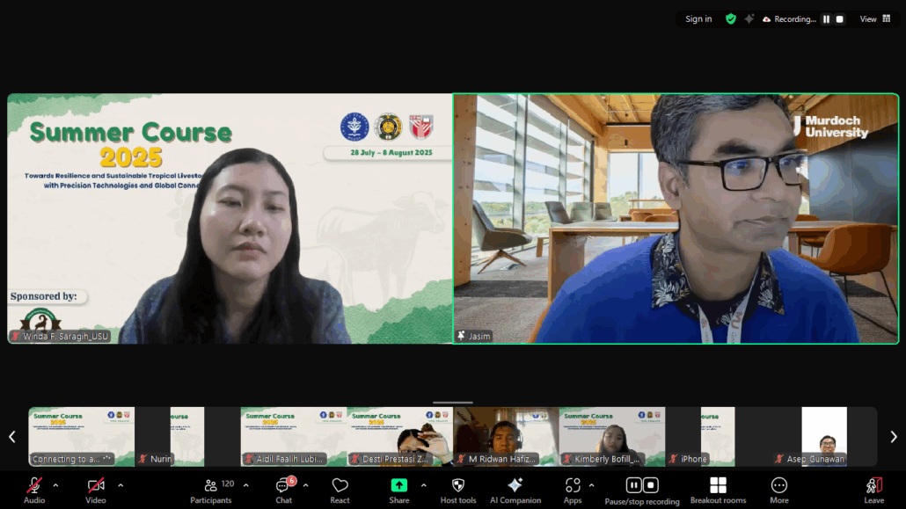
Task: Open the Apps panel
Action: click(573, 490)
